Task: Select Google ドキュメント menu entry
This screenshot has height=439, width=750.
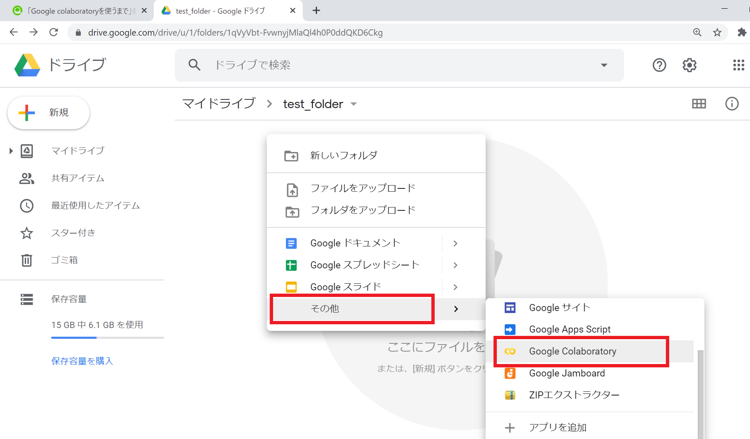Action: click(x=376, y=243)
